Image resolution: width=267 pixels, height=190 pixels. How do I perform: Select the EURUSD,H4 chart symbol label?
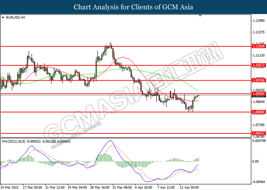[15, 17]
